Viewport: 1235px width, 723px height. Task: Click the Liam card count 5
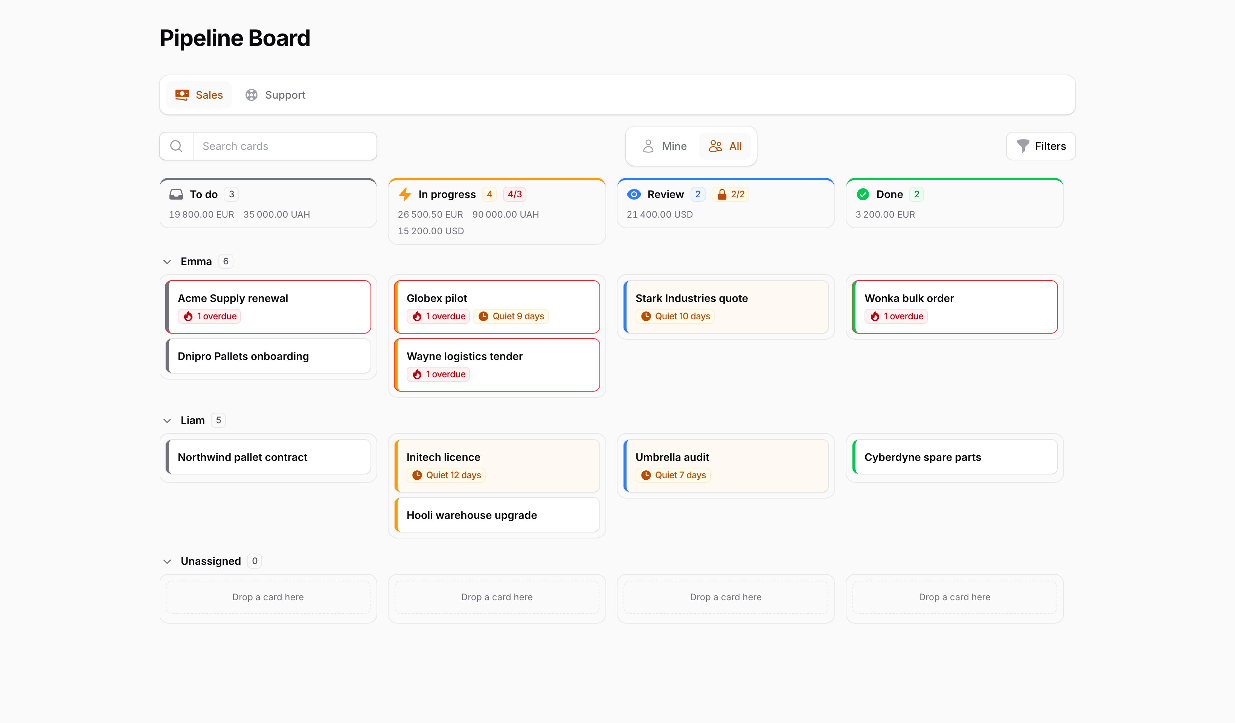[x=219, y=421]
